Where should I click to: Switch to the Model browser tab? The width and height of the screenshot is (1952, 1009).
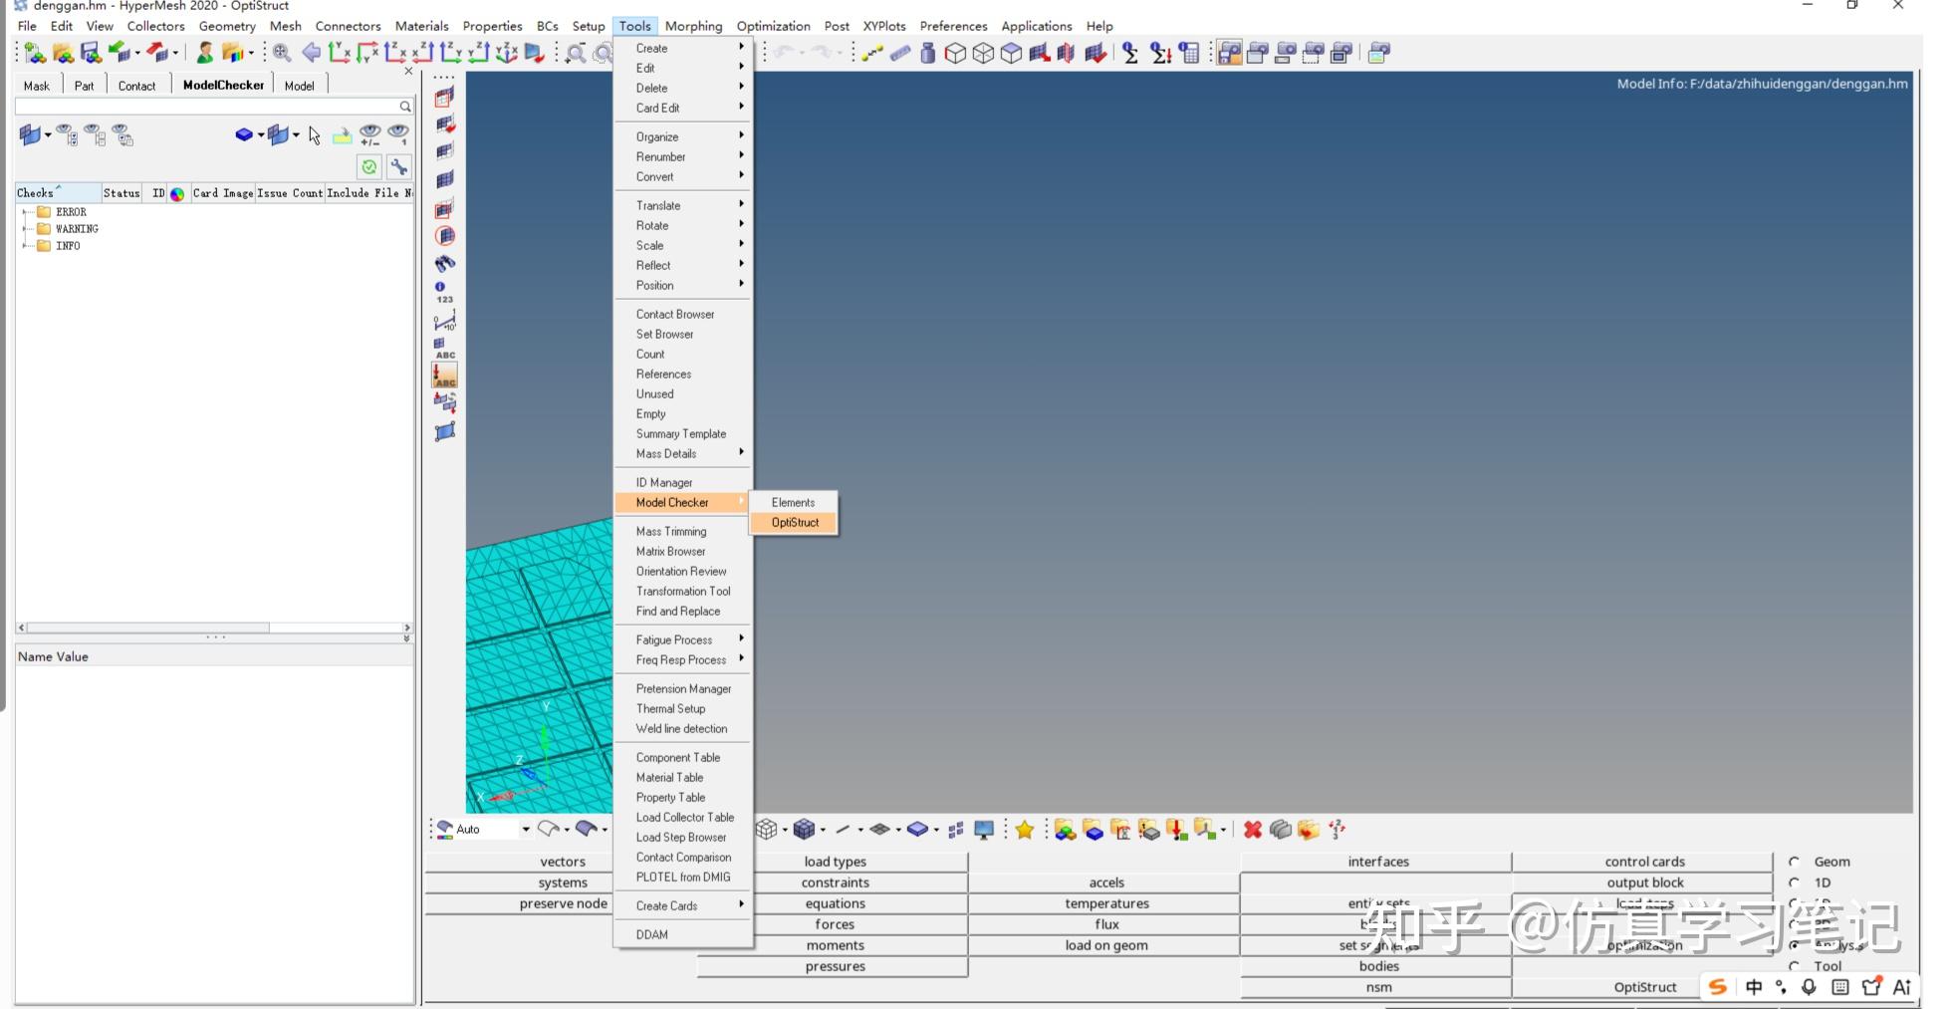pos(299,86)
